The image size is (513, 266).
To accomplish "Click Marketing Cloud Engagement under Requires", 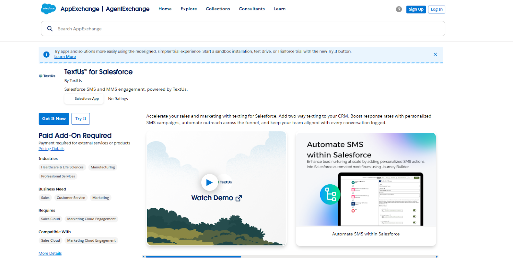I will (91, 219).
